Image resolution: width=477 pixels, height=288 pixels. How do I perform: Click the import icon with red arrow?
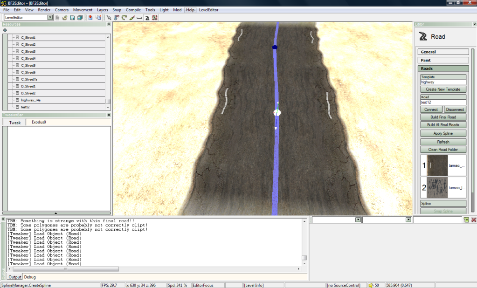click(x=90, y=18)
